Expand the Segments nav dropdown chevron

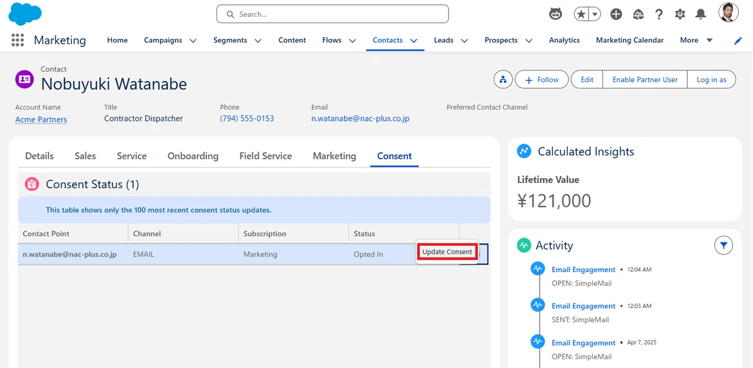tap(258, 41)
